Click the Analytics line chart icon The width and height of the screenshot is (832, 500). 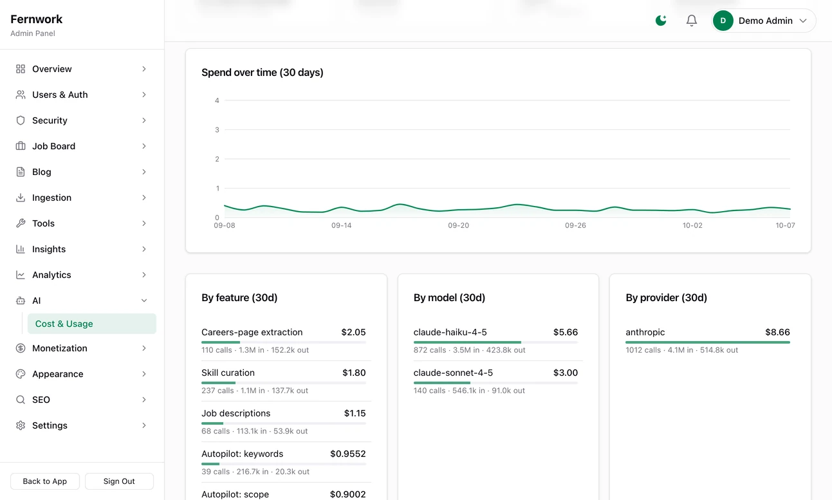(x=21, y=275)
